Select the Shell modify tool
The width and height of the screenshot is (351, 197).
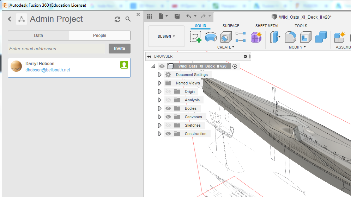point(305,37)
